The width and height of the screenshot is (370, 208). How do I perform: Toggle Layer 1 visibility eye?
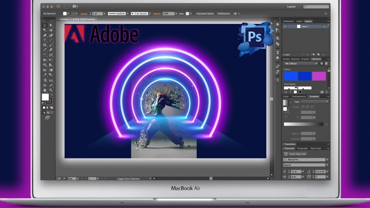pos(285,26)
